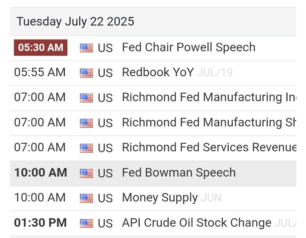Click the highlighted 05:30 AM time badge
Screen dimensions: 306x238
tap(40, 48)
